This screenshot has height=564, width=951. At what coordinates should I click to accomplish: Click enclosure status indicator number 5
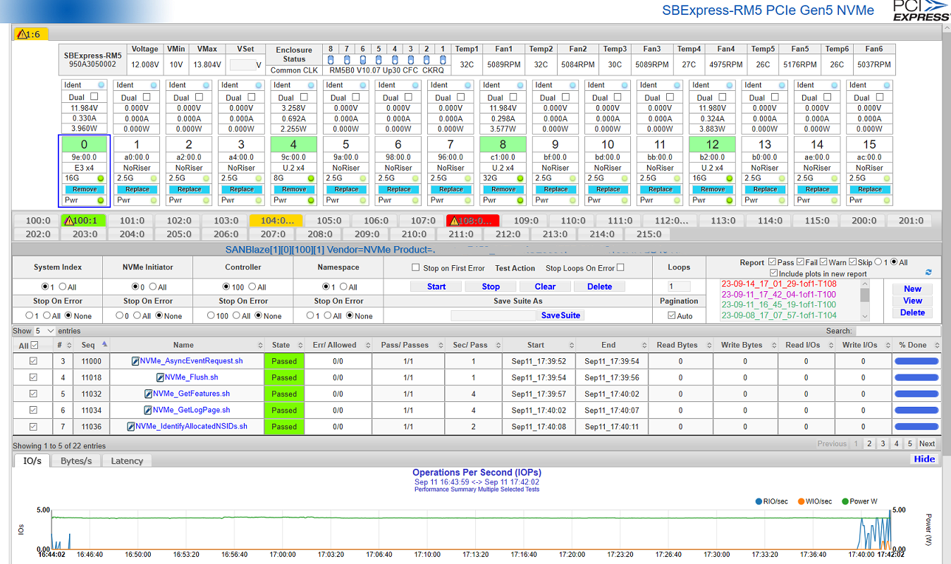tap(379, 59)
